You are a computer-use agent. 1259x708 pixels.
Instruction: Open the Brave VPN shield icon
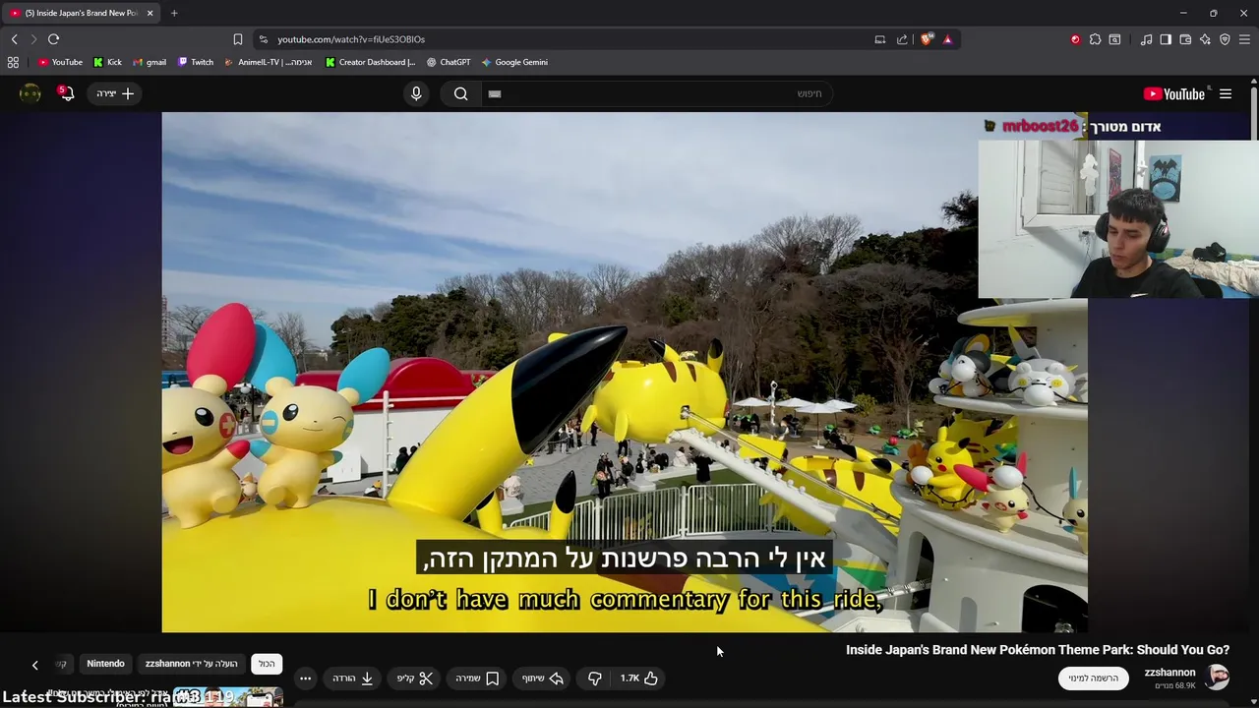click(1225, 39)
